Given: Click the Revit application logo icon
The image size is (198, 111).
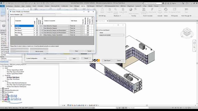Looking at the screenshot, I should click(x=1, y=3).
